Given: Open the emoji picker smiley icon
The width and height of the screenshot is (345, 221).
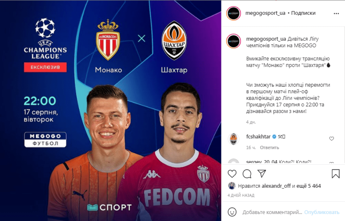Looking at the screenshot, I should pyautogui.click(x=232, y=212).
